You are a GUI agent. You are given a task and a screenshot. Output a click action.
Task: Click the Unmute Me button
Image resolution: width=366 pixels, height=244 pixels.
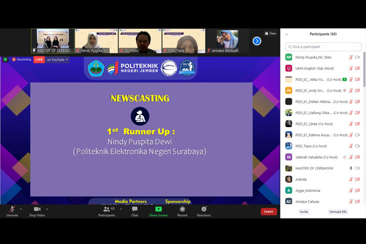[338, 211]
